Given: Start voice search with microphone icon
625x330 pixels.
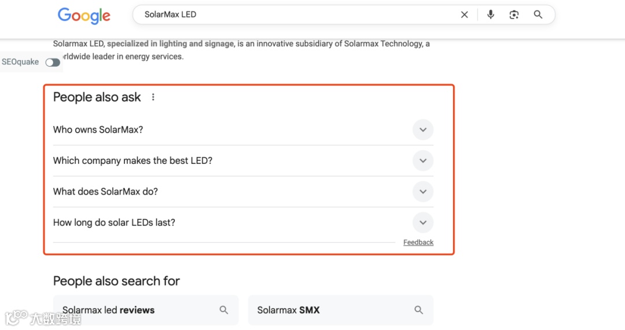Looking at the screenshot, I should [x=491, y=15].
